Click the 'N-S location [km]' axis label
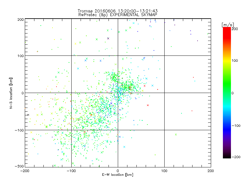 (x=11, y=93)
